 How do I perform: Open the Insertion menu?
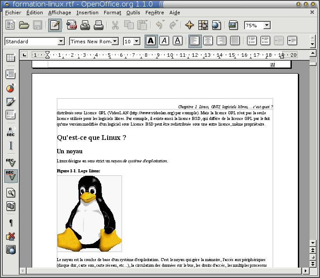click(87, 13)
